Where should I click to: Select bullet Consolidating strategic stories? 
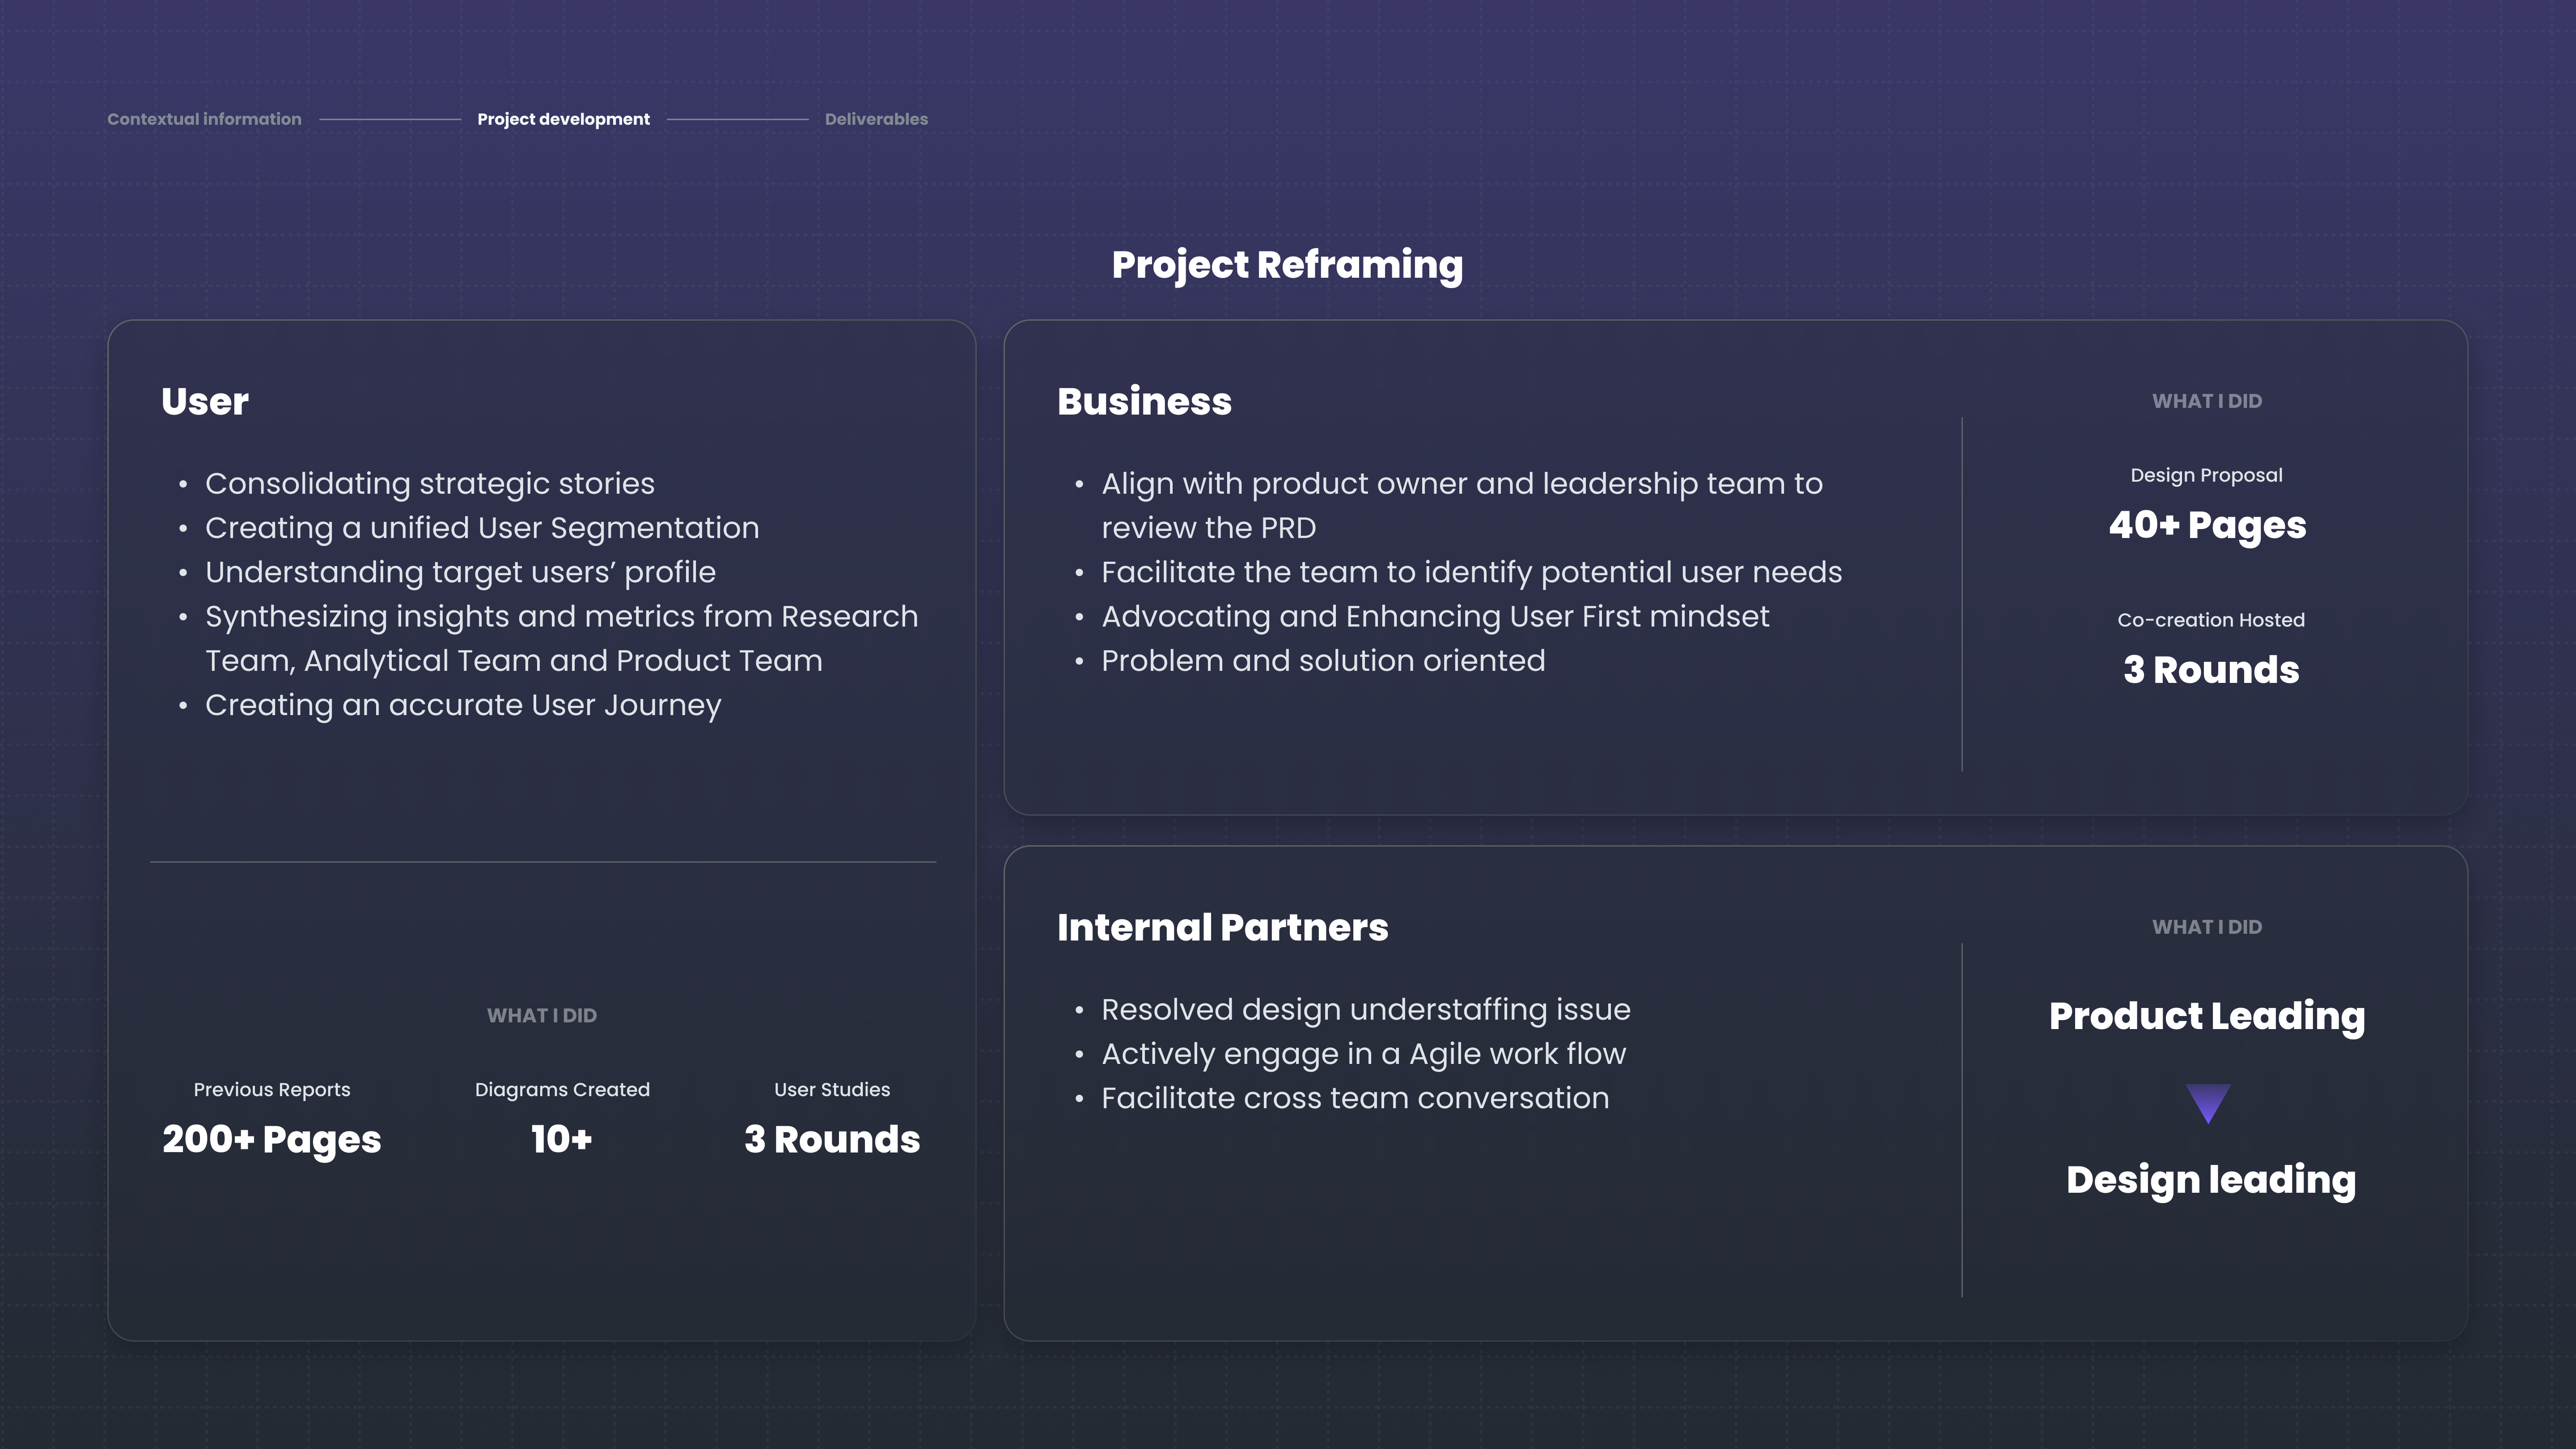pyautogui.click(x=429, y=483)
